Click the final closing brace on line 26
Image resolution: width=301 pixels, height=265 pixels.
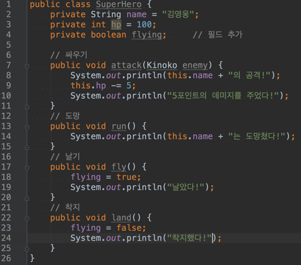pyautogui.click(x=32, y=258)
